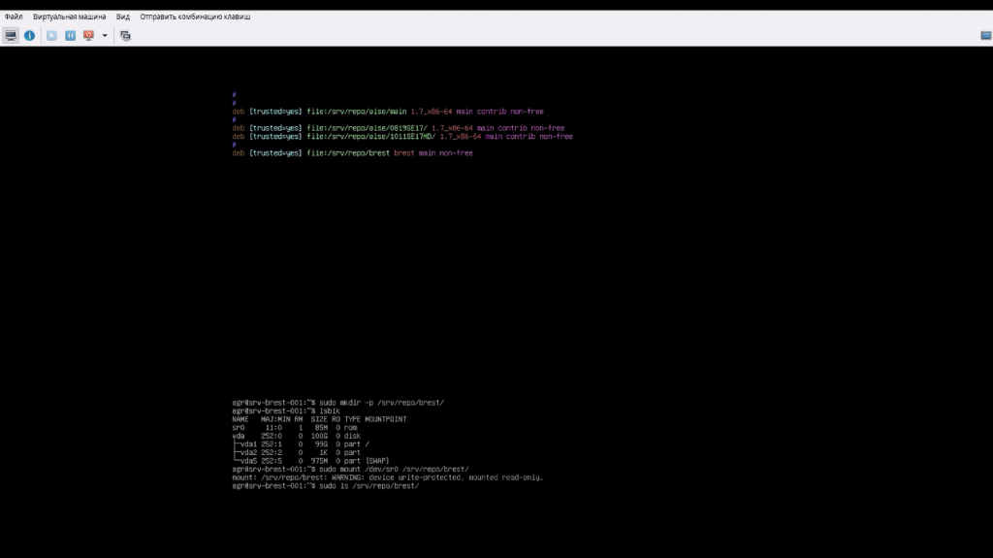This screenshot has width=993, height=558.
Task: Click the mount write-protected WARNING message
Action: tap(388, 477)
